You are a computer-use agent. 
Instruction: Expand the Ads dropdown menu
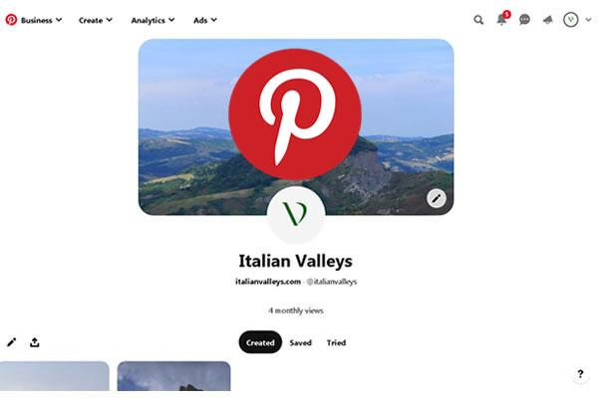[205, 20]
